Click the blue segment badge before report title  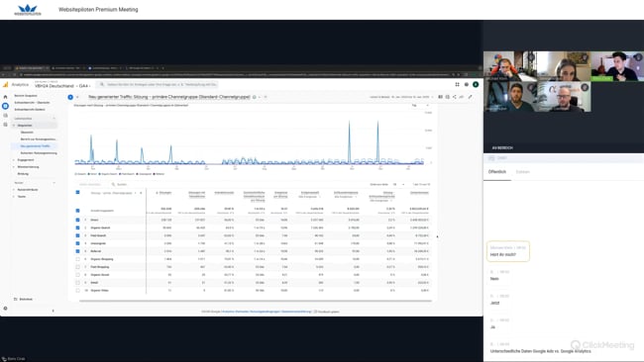pyautogui.click(x=70, y=97)
